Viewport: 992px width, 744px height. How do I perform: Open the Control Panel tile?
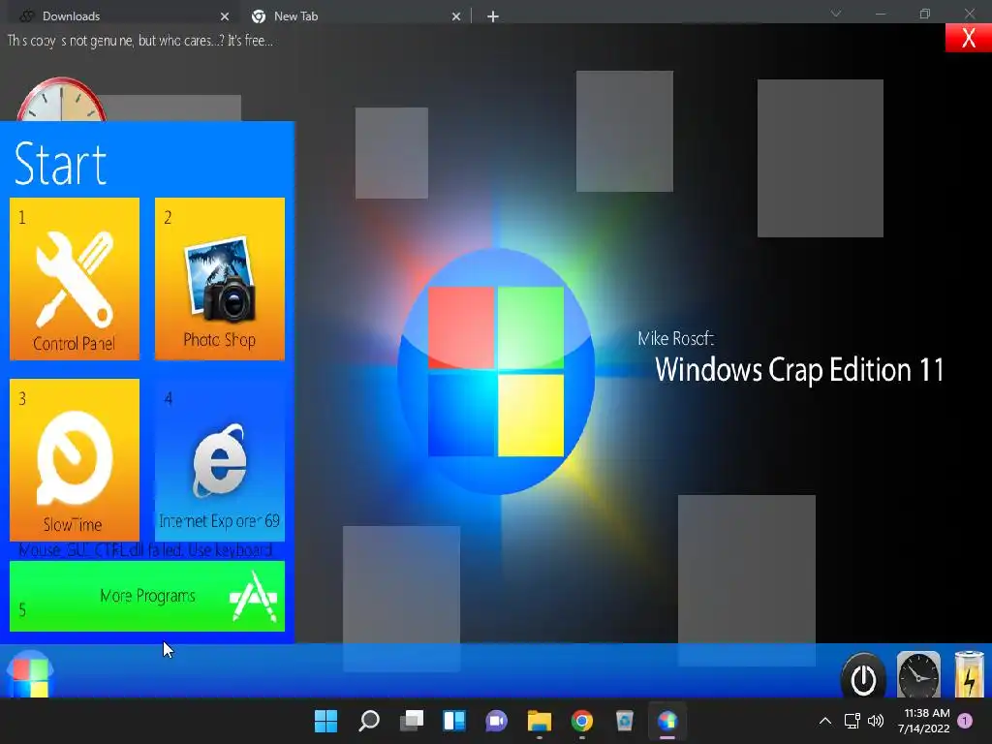pos(75,279)
